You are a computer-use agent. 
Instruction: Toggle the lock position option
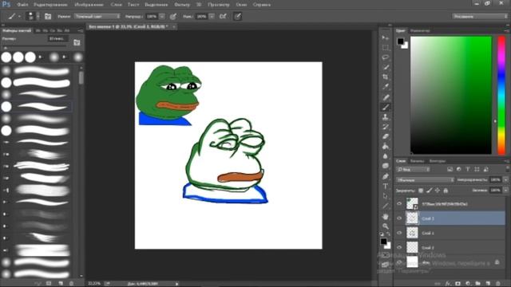(438, 191)
